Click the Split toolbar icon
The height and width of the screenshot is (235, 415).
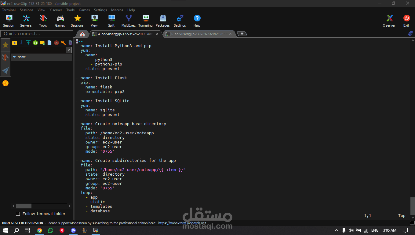pos(111,21)
